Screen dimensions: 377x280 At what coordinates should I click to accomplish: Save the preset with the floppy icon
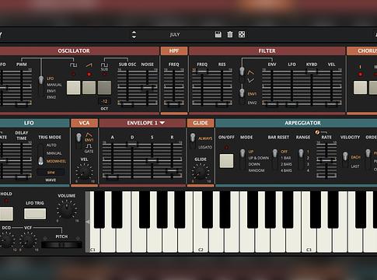(x=218, y=34)
